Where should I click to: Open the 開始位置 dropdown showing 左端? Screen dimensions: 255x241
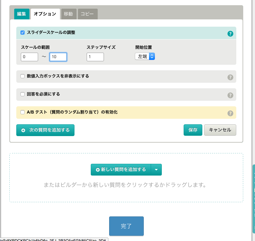(x=145, y=56)
